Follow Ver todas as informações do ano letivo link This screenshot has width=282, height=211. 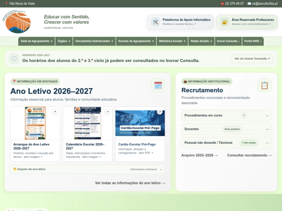pos(130,183)
